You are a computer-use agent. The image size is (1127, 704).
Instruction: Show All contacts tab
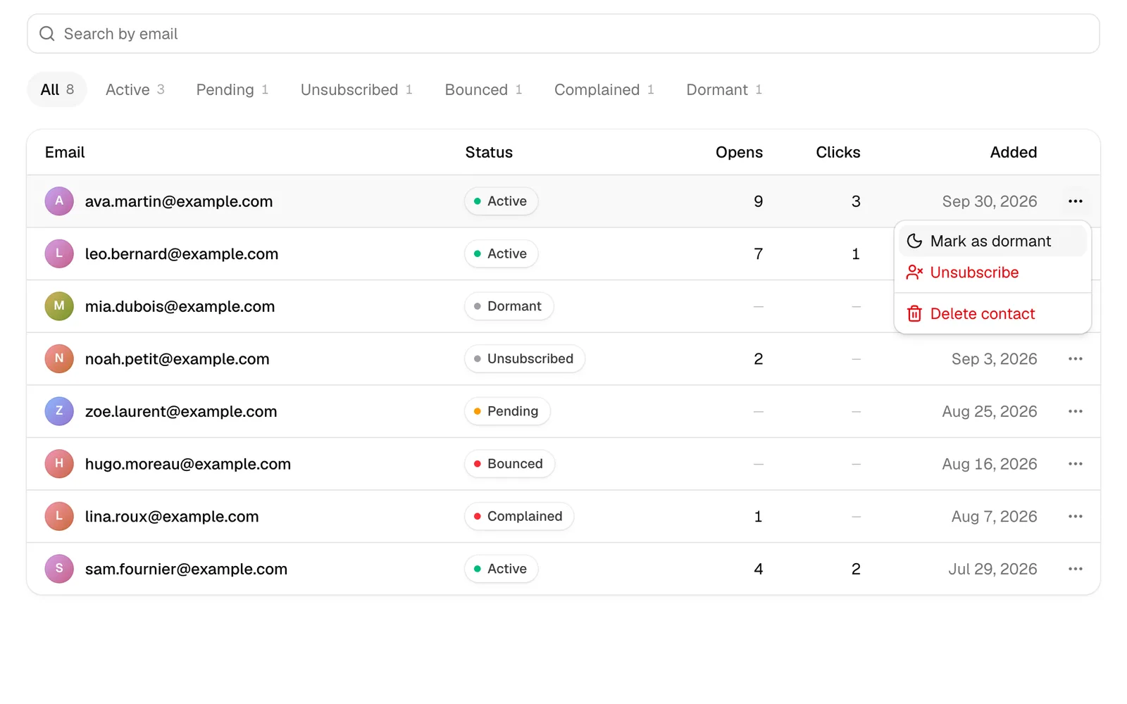point(57,89)
